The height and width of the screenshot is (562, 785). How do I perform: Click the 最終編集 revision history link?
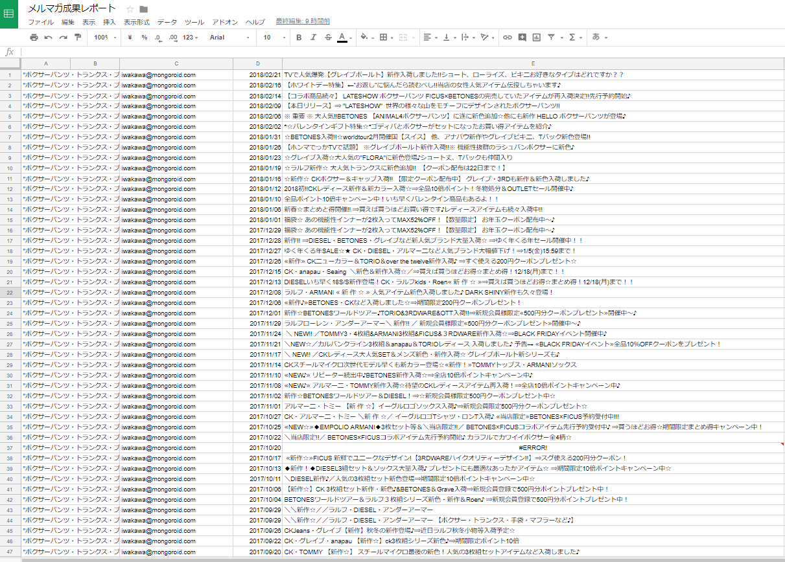303,22
